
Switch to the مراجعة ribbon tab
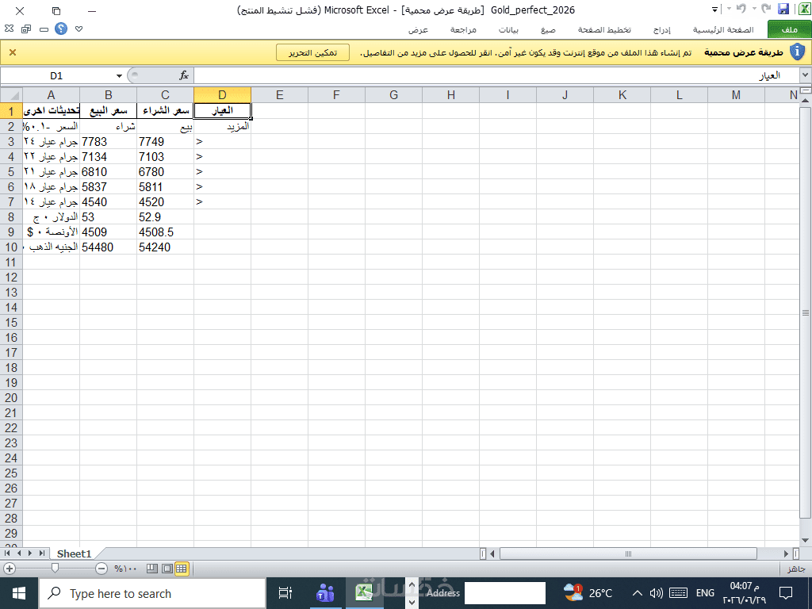pyautogui.click(x=463, y=29)
